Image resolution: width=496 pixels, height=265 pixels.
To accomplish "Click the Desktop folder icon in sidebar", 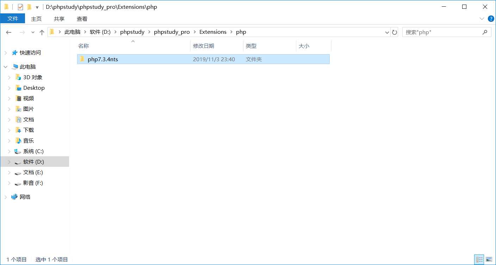I will point(18,88).
